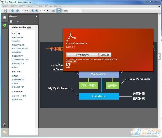The height and width of the screenshot is (138, 162).
Task: Click the zoom out minus button
Action: point(33,10)
